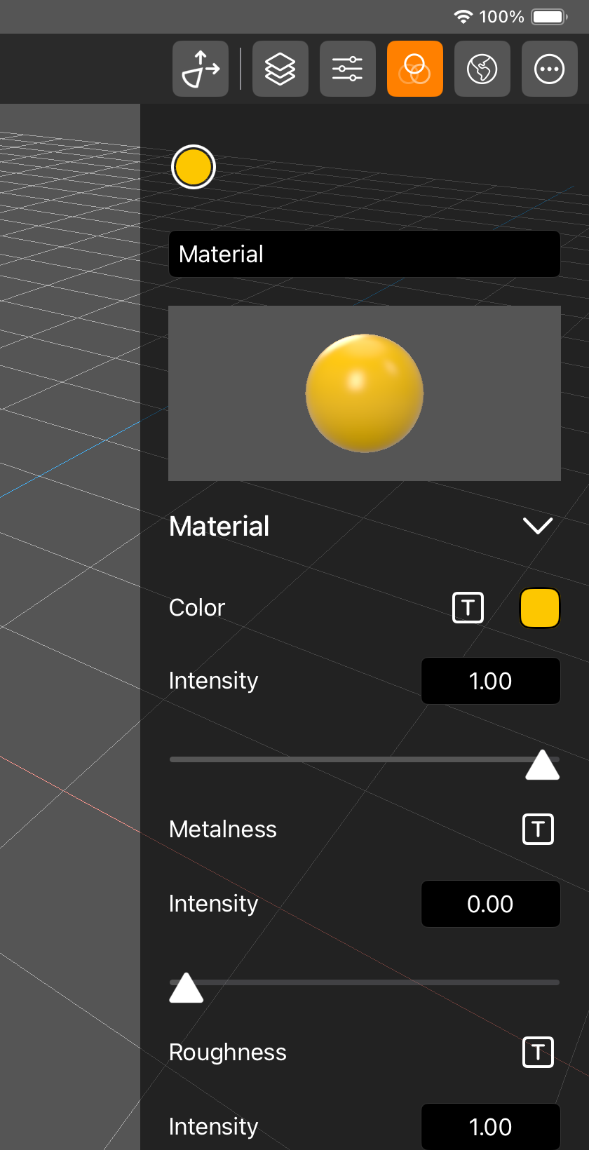
Task: Click Metalness Intensity value field 0.00
Action: [x=491, y=904]
